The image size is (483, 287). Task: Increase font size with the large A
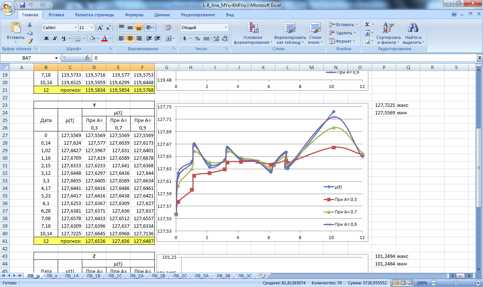click(x=100, y=28)
